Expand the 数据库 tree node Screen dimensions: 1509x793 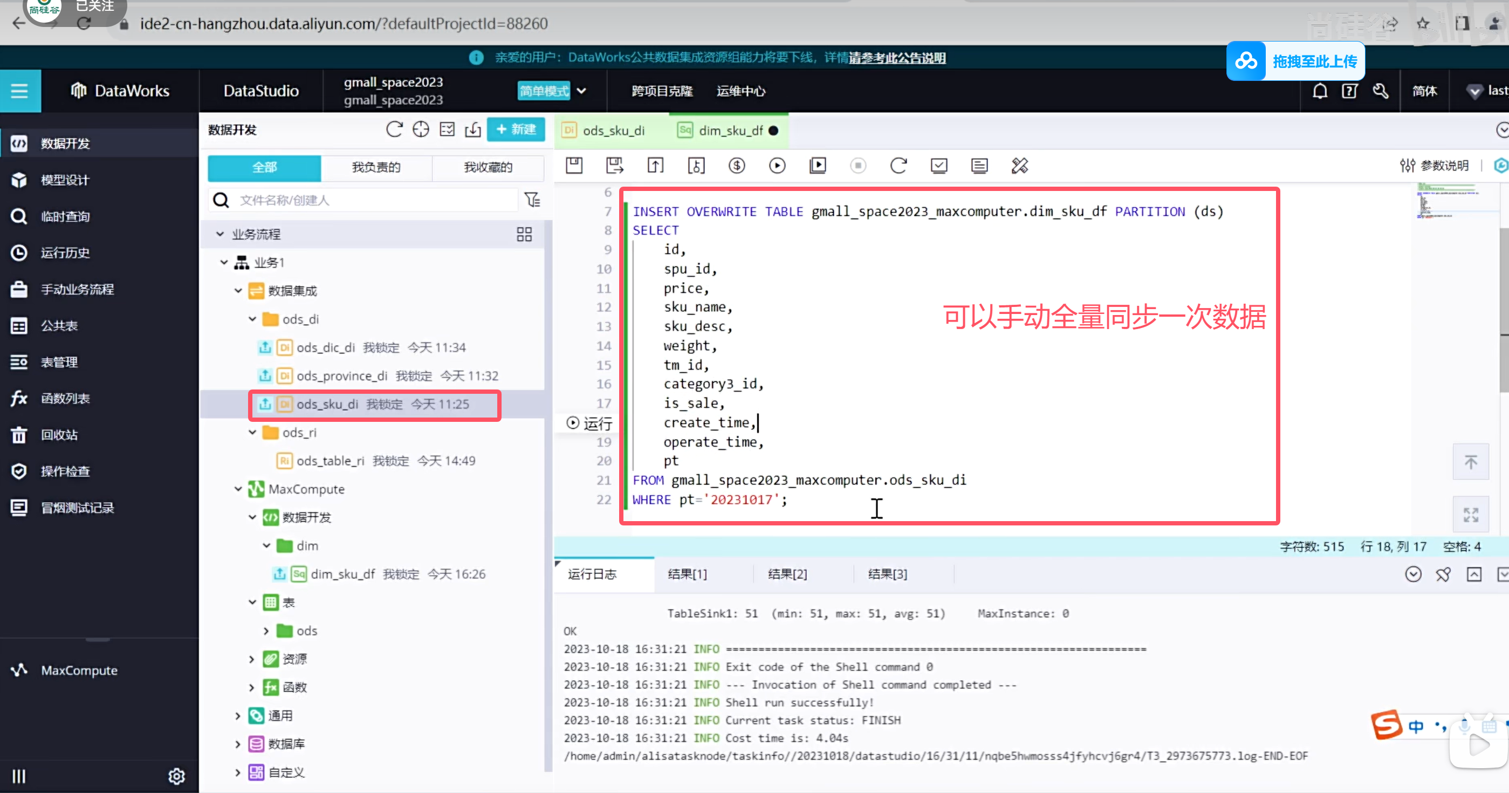pyautogui.click(x=238, y=744)
